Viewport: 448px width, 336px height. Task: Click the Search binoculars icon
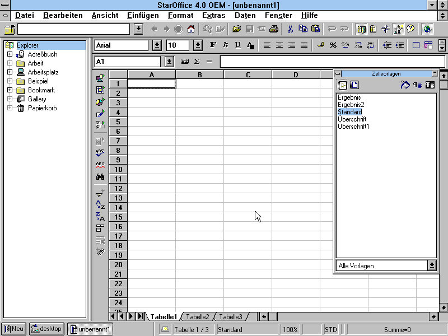(x=100, y=177)
